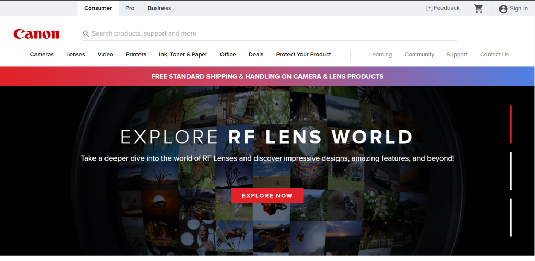Screen dimensions: 535x261
Task: Click the free shipping promotional banner
Action: 267,76
